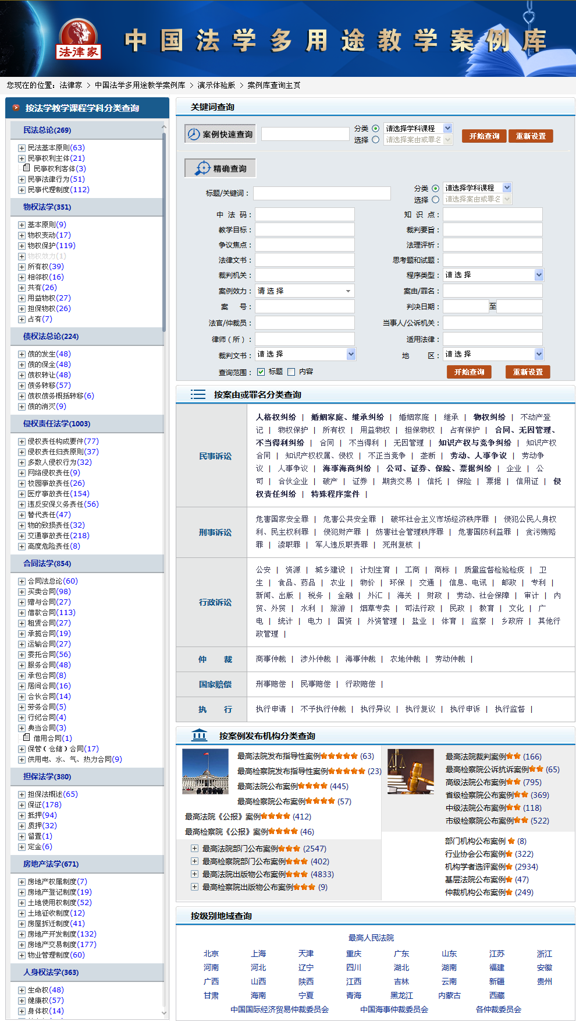Click the 判决日期 start date field
Image resolution: width=576 pixels, height=1021 pixels.
pyautogui.click(x=466, y=306)
